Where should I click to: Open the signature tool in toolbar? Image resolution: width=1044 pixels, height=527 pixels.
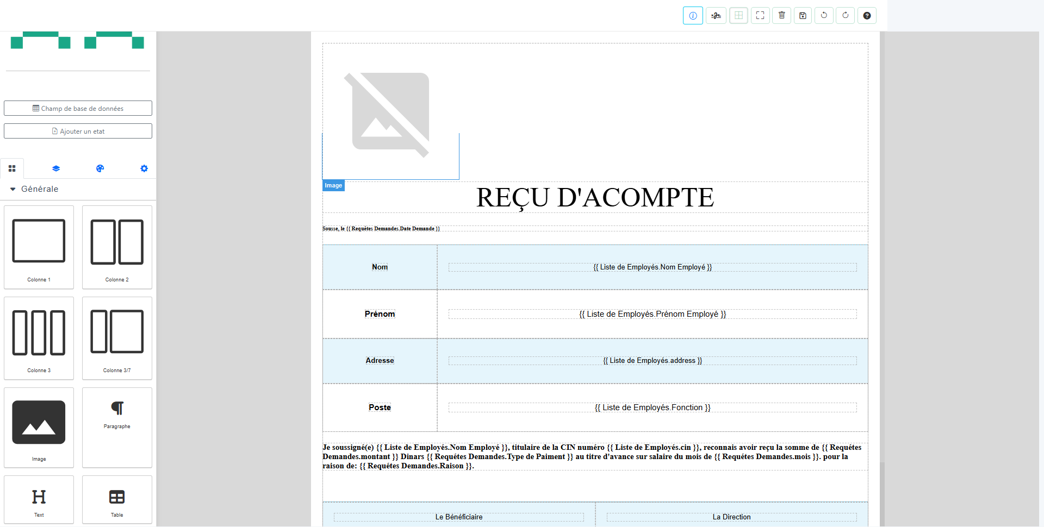click(x=716, y=16)
